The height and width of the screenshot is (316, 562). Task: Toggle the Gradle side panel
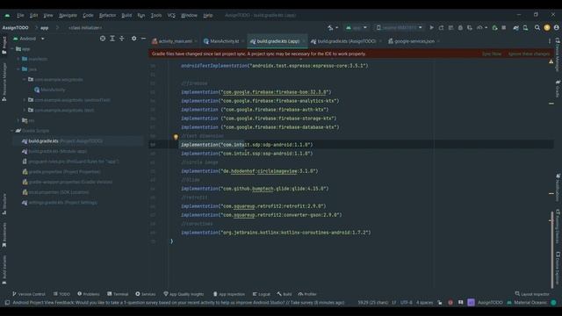click(x=558, y=89)
